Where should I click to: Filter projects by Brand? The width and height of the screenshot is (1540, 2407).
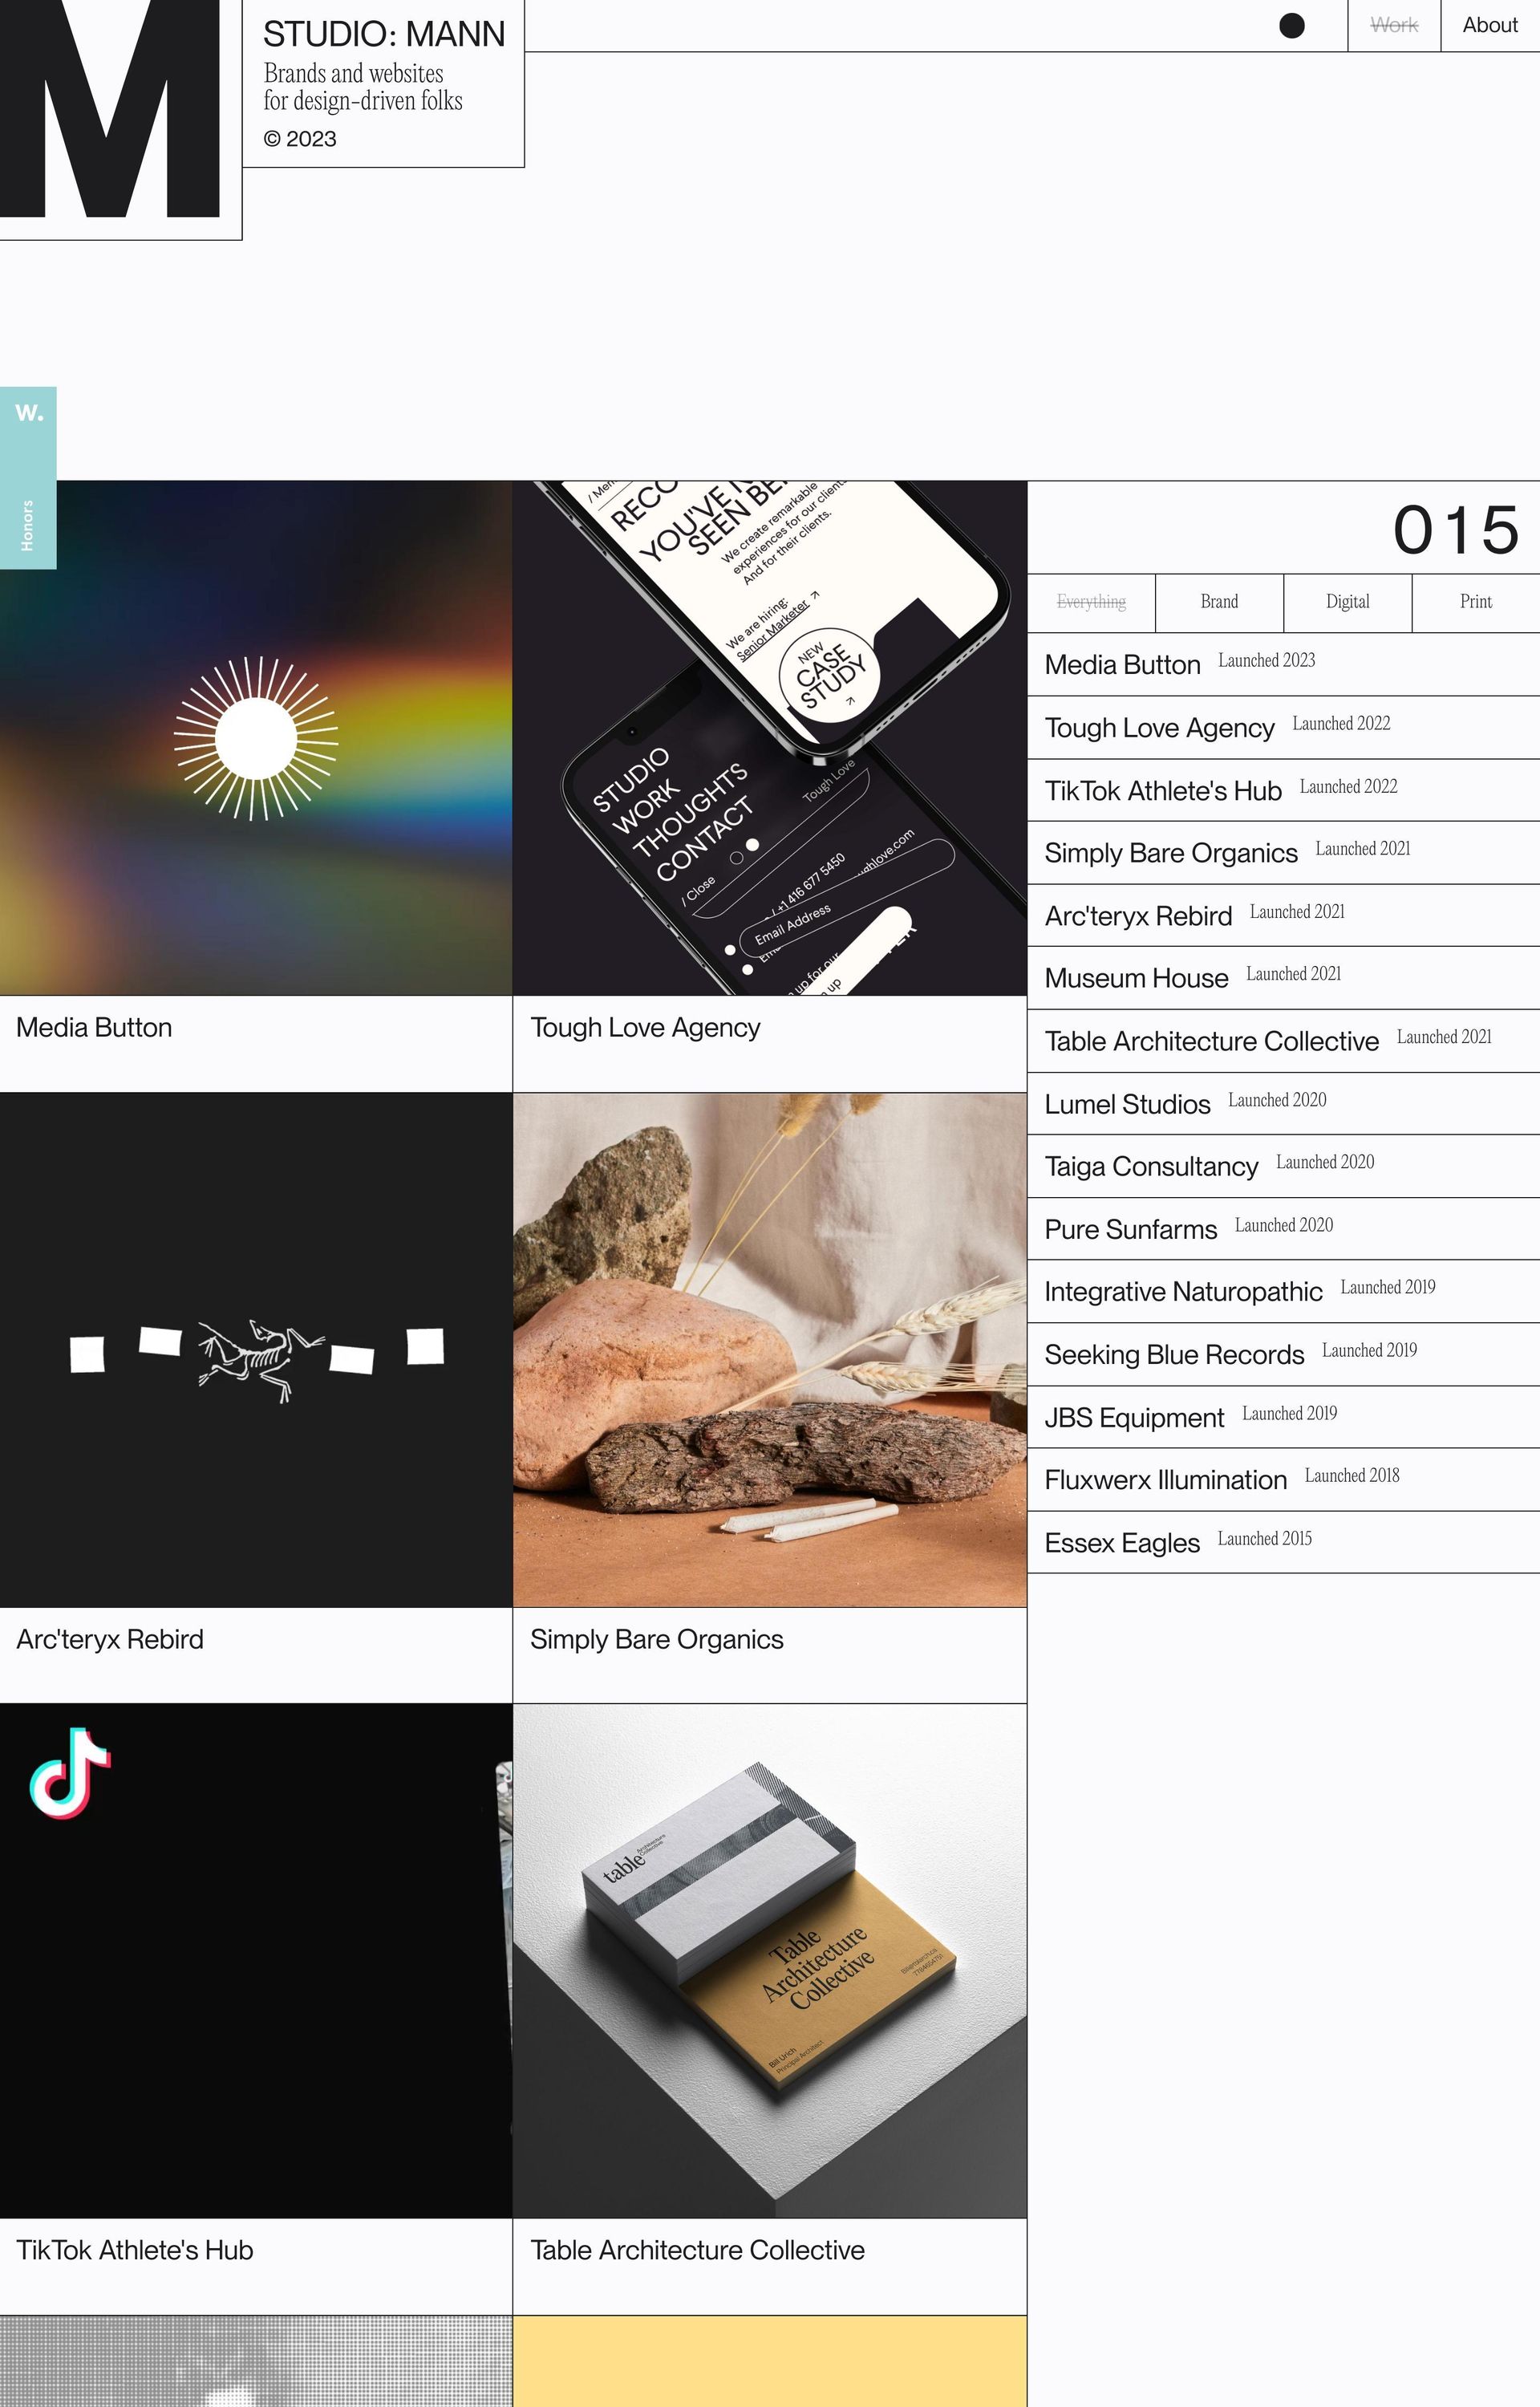pyautogui.click(x=1218, y=602)
